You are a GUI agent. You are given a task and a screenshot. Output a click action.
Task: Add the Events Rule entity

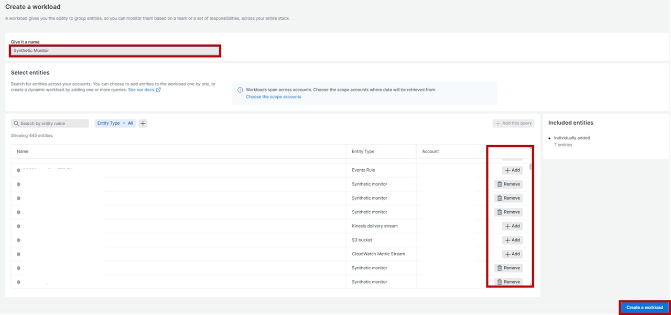tap(512, 170)
